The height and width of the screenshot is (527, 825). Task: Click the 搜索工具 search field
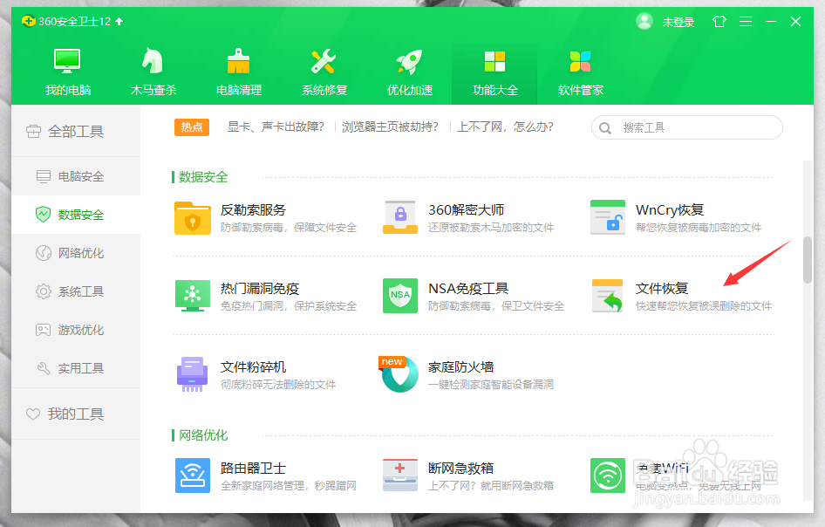[686, 127]
